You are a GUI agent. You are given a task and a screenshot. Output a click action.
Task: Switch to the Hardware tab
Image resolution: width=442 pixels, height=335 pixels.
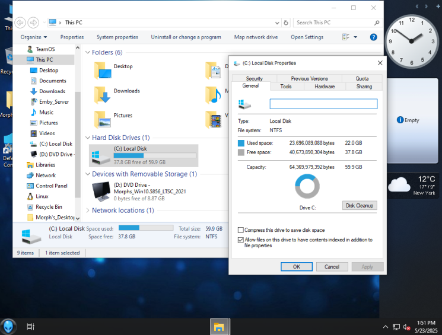[325, 87]
